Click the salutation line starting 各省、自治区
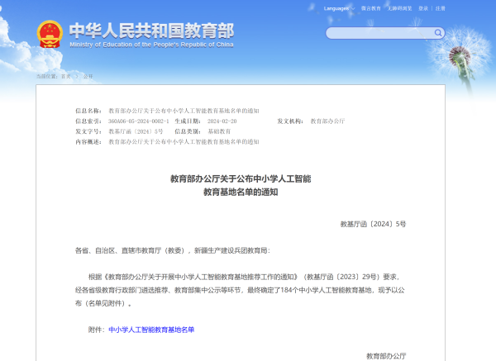 click(173, 250)
